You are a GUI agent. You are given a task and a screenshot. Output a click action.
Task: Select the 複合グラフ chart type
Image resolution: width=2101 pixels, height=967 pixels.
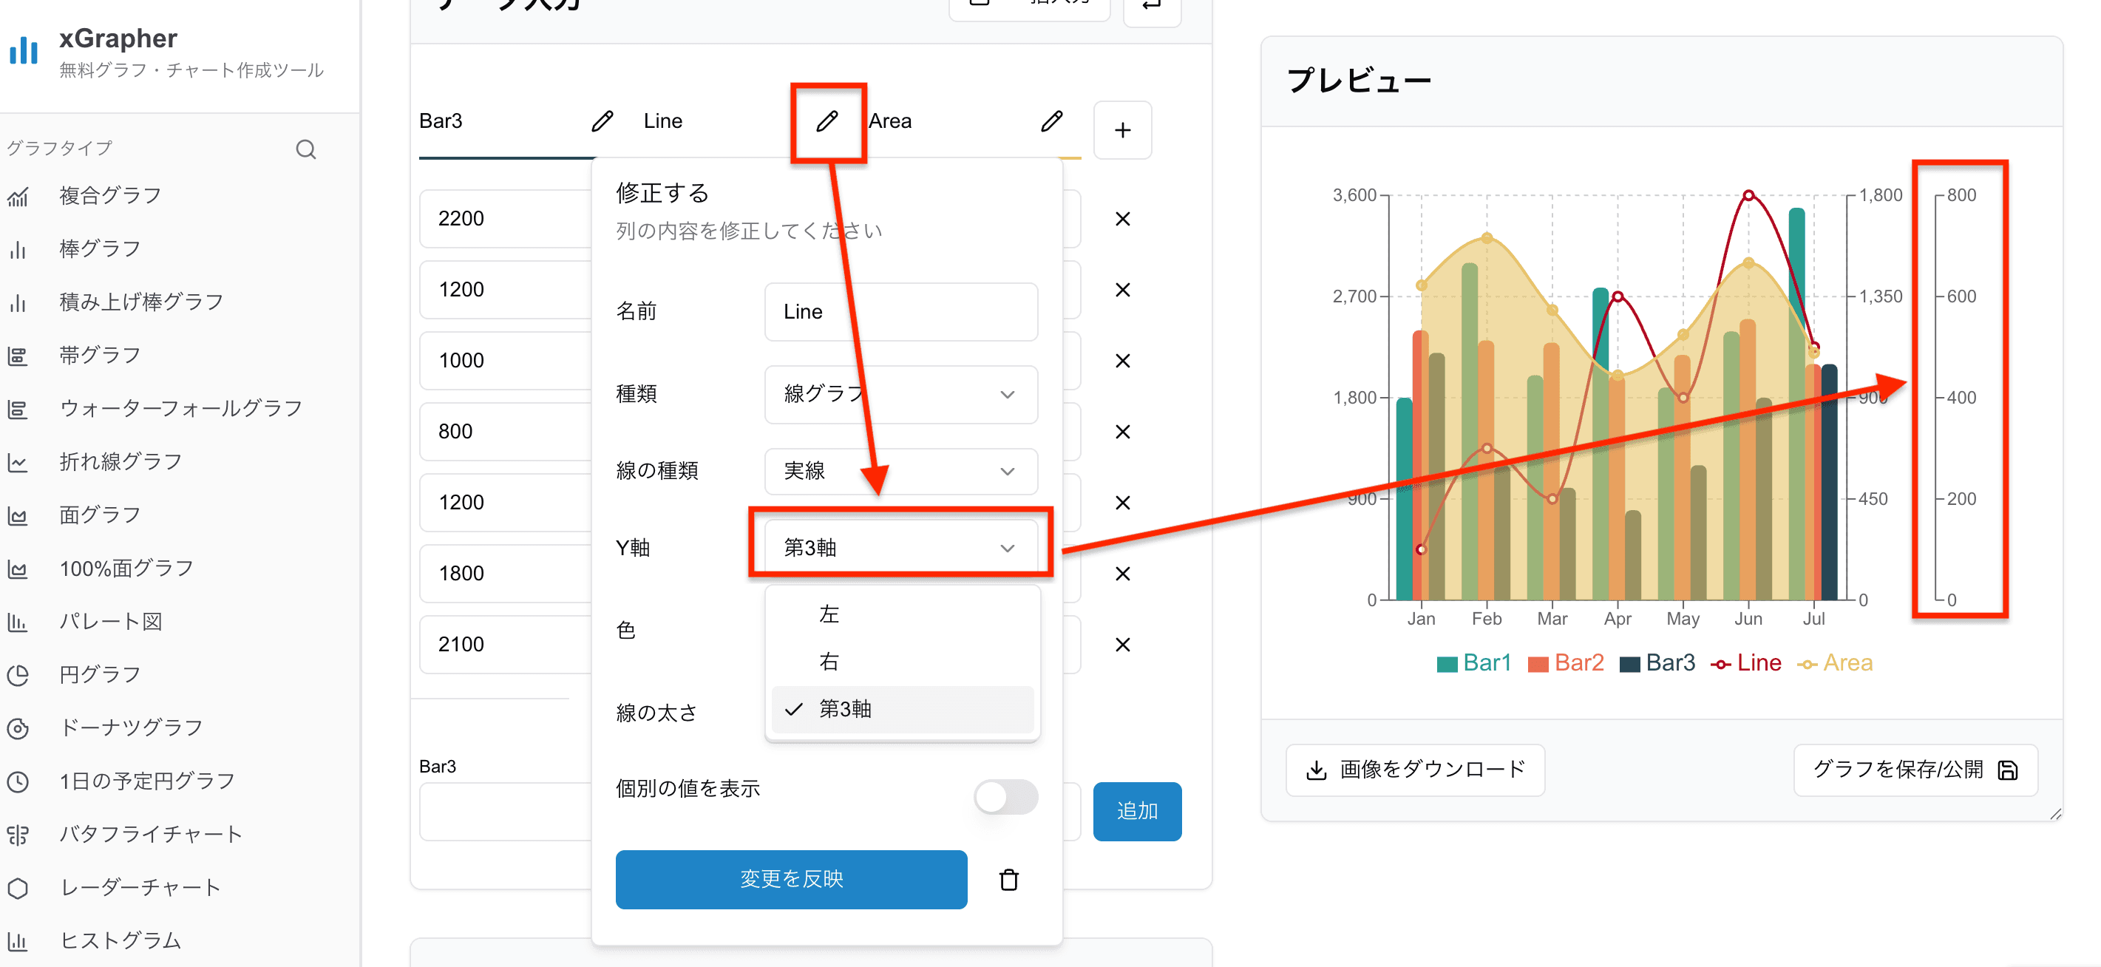[109, 195]
